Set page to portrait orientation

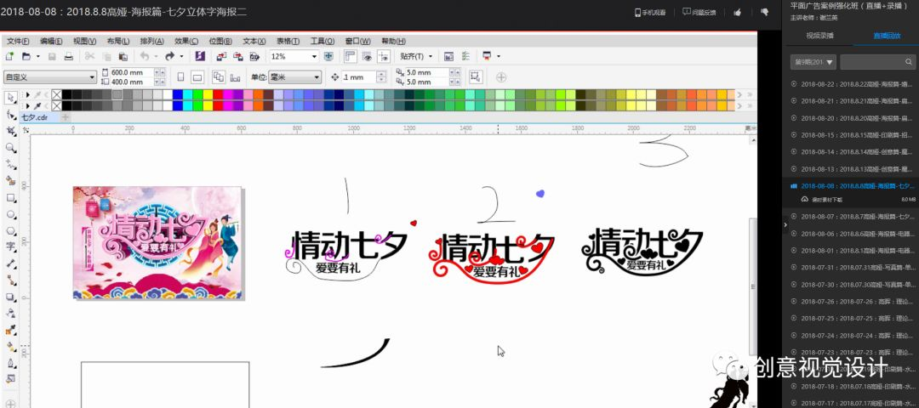[x=180, y=76]
